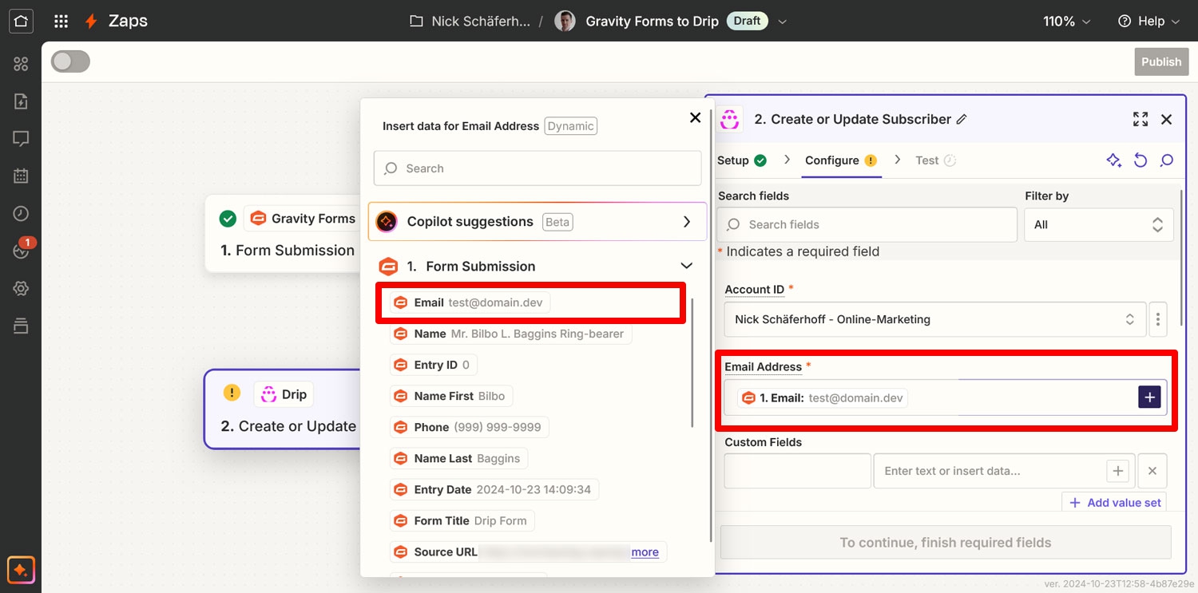
Task: Click the Search box in Insert data popup
Action: (x=538, y=168)
